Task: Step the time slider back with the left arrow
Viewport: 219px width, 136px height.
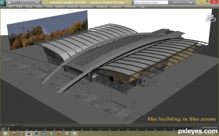Action: [x=1, y=125]
